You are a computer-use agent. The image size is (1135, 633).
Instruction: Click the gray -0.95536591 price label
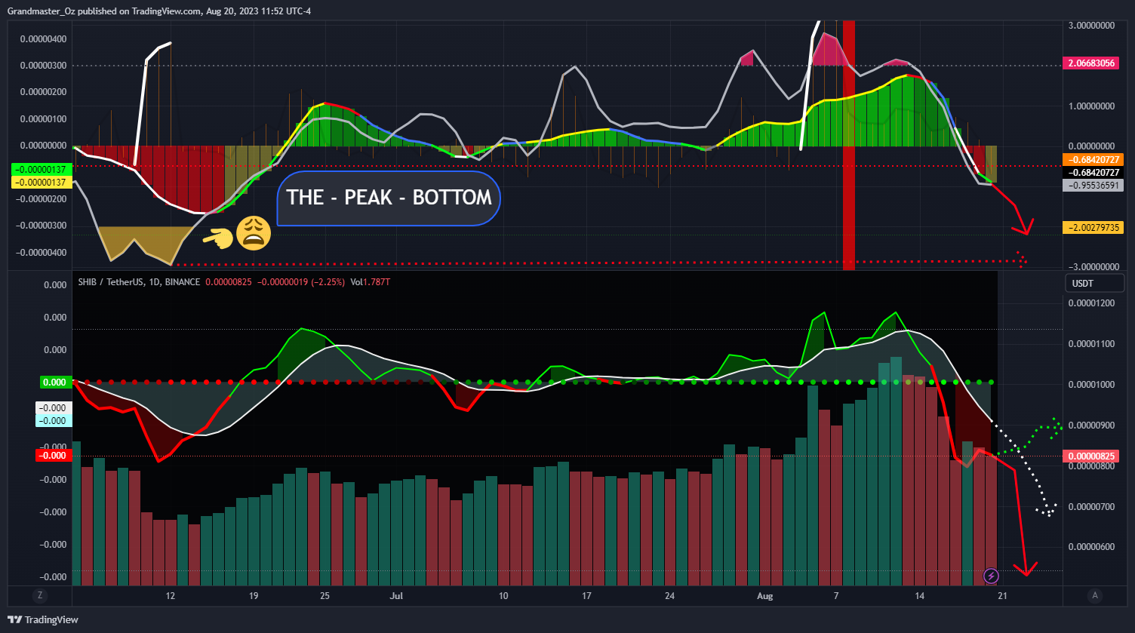(1093, 185)
